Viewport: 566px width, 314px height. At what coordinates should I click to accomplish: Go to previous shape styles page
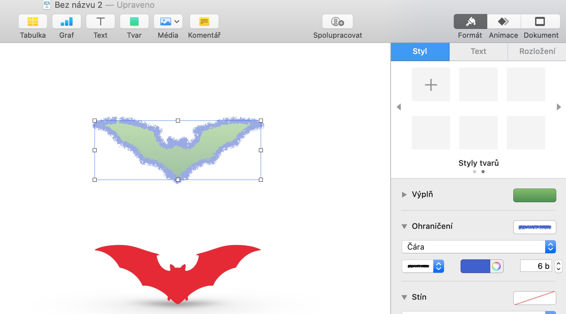(x=399, y=107)
